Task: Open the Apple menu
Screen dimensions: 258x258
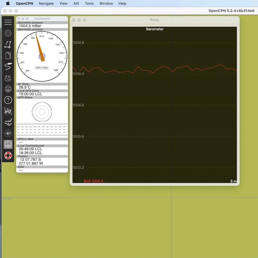Action: [x=8, y=3]
